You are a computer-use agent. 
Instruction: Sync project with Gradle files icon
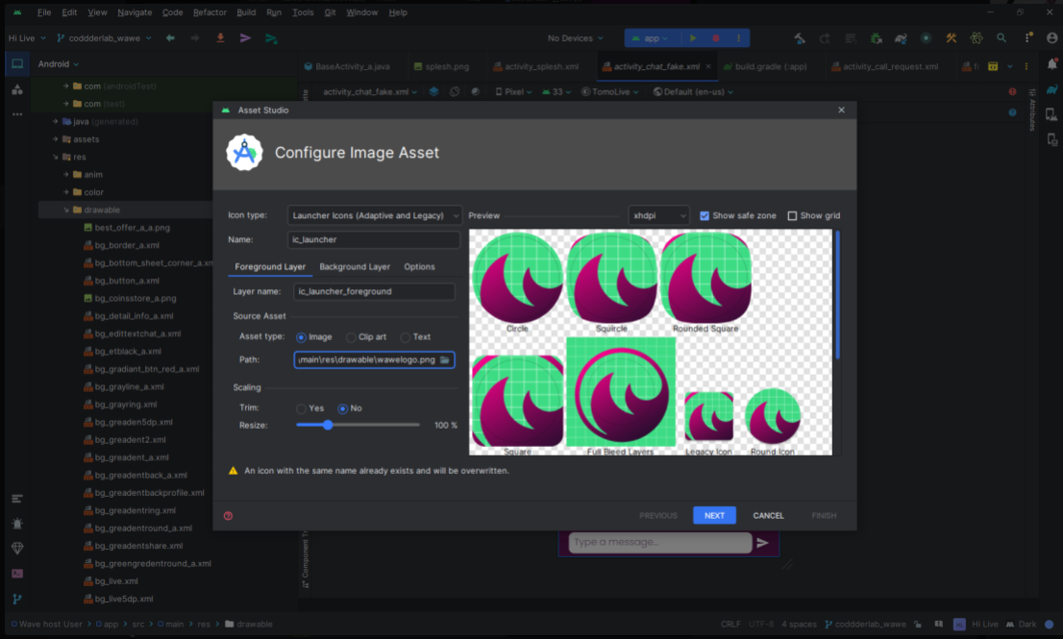click(901, 38)
